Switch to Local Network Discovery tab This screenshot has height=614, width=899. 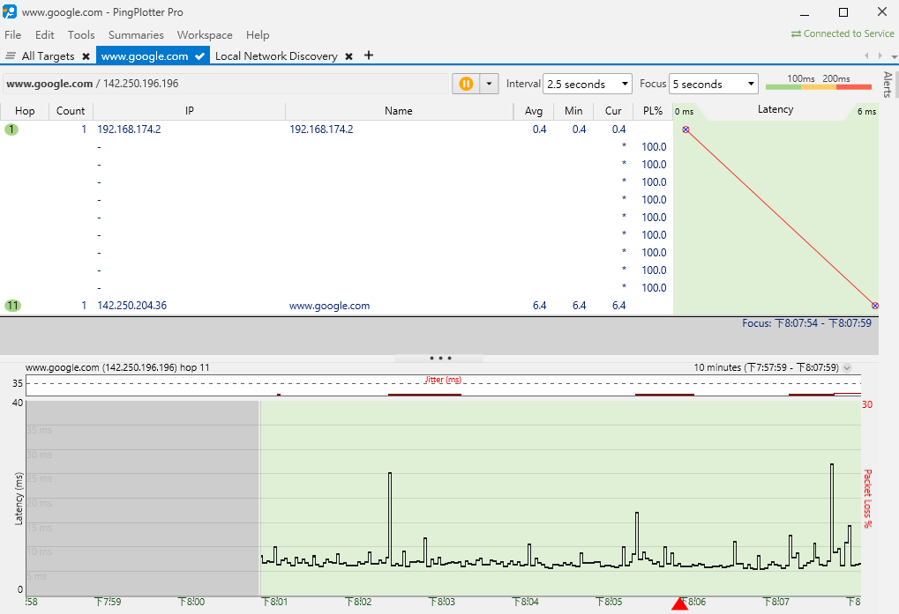[x=276, y=56]
